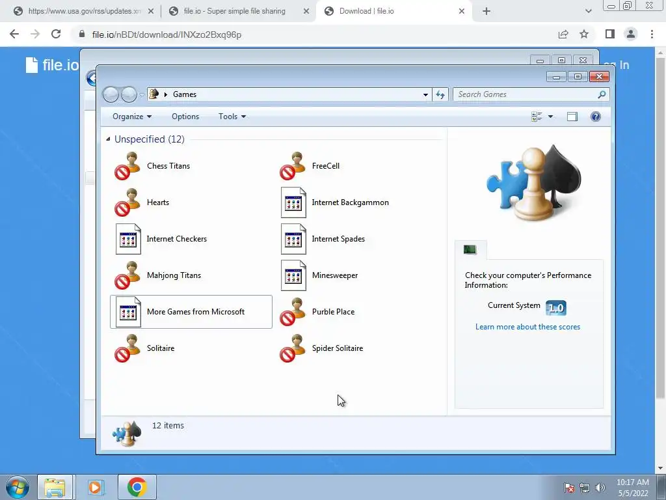Screen dimensions: 666x500
Task: Open the Chrome side panel icon
Action: (x=610, y=34)
